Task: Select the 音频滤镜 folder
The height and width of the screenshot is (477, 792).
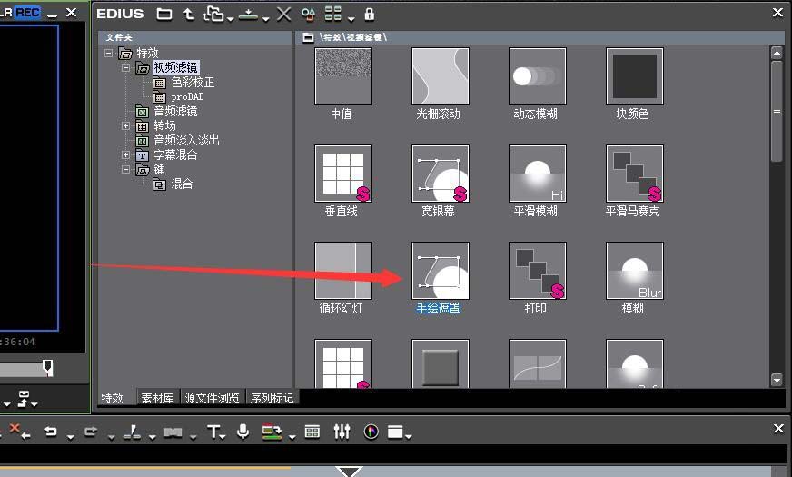Action: [x=174, y=112]
